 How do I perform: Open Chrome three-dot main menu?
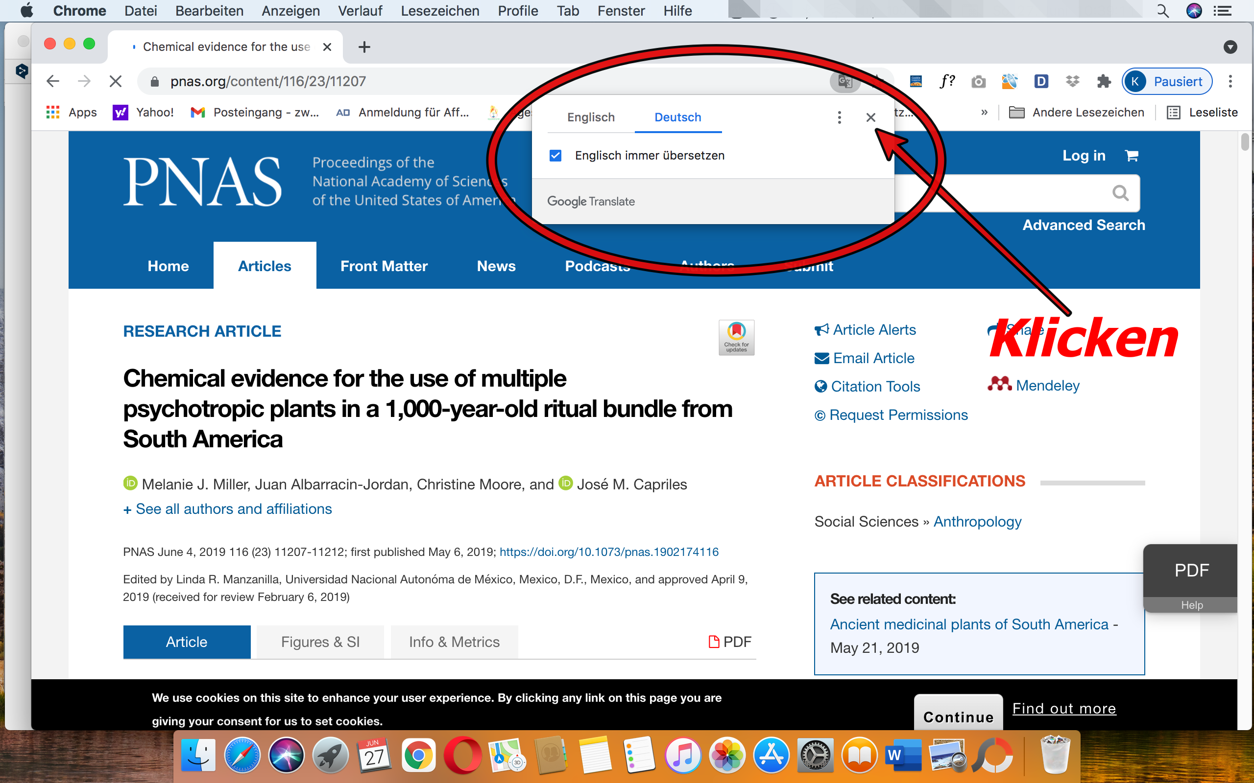[x=1230, y=81]
